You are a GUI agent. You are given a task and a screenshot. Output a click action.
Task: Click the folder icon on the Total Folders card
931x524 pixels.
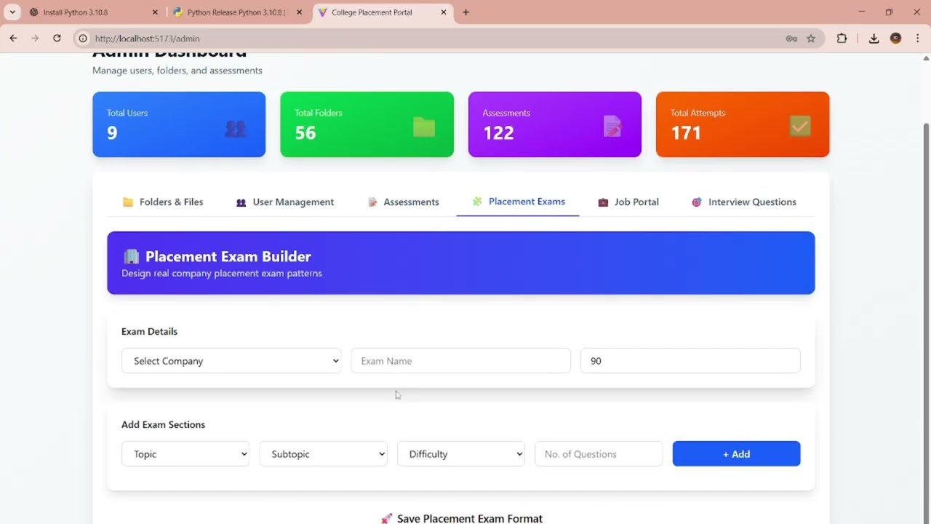(x=424, y=127)
